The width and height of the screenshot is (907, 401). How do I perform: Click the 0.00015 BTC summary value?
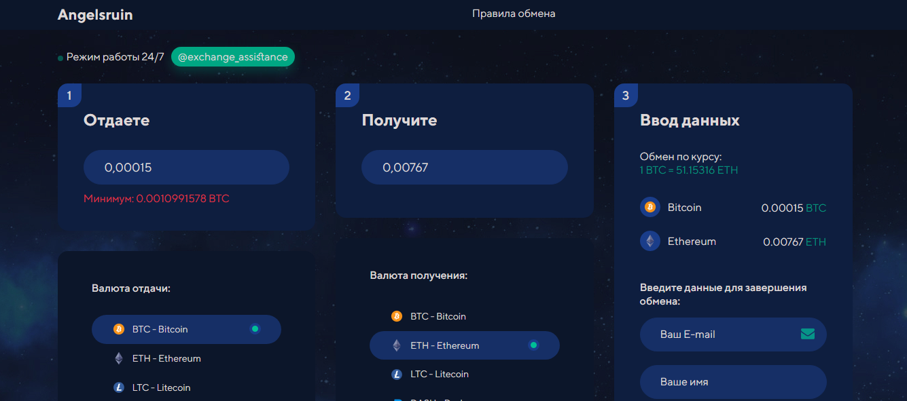[794, 208]
